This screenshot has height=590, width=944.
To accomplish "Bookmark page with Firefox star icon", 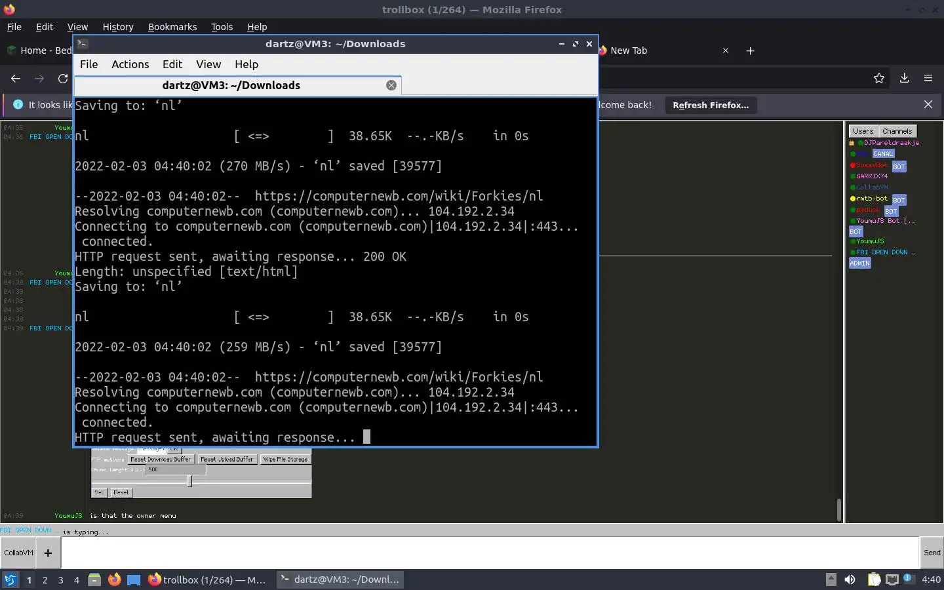I will click(x=879, y=78).
